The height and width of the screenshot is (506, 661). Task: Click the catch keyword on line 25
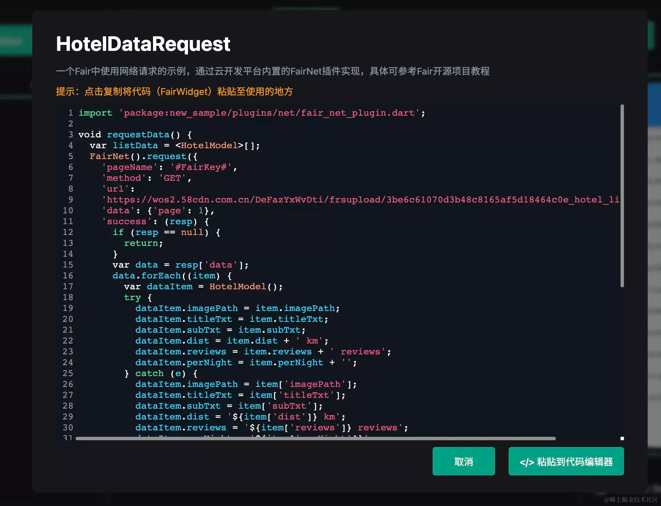pos(149,373)
